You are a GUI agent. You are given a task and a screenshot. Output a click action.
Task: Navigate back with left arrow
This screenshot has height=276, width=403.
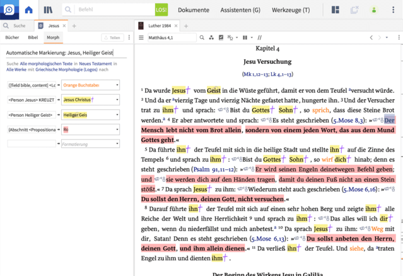click(371, 38)
